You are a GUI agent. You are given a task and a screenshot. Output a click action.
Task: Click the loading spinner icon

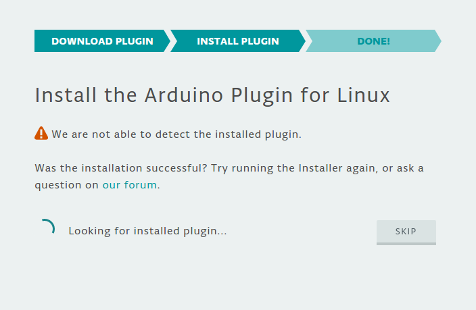pyautogui.click(x=46, y=228)
